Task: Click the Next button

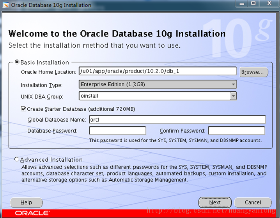Action: click(x=215, y=202)
